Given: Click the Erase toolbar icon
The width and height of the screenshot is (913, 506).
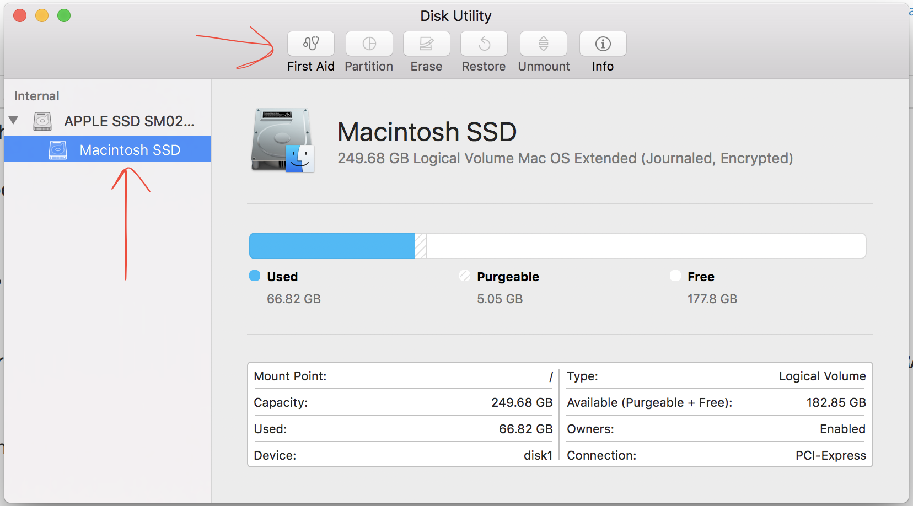Looking at the screenshot, I should (x=427, y=44).
